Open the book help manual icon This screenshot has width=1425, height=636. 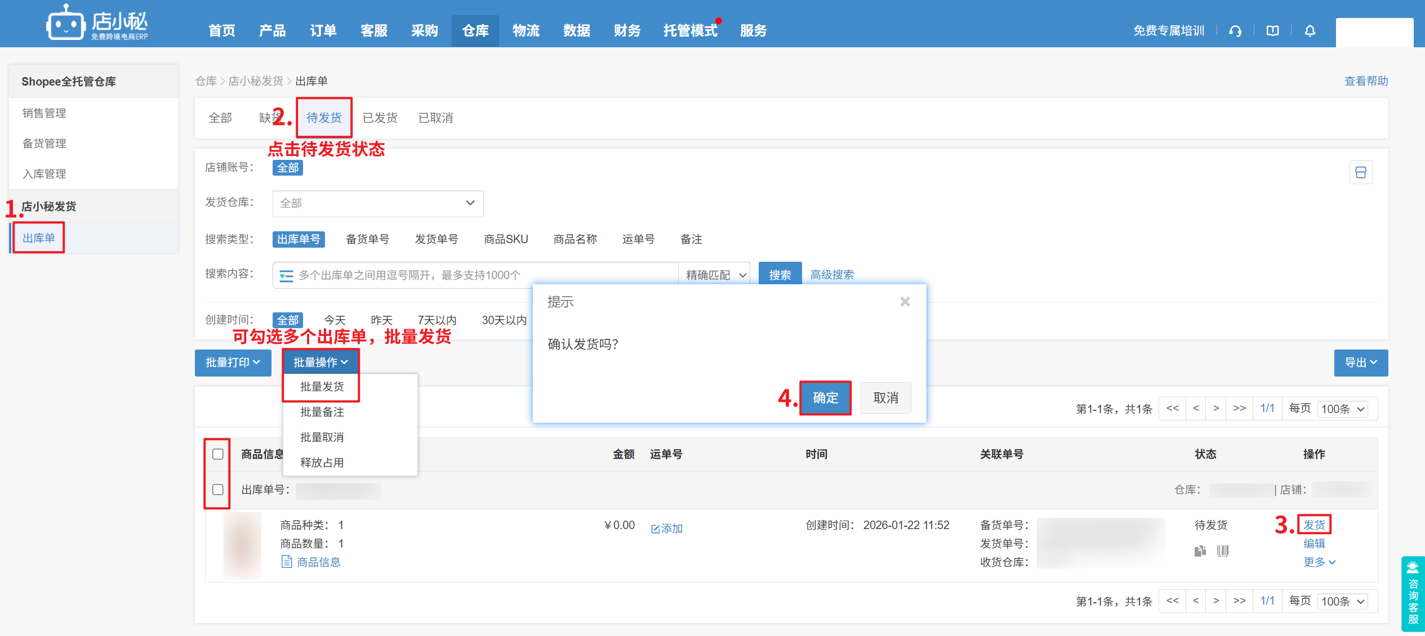click(1272, 31)
